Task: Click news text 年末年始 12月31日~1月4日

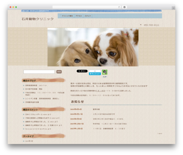Action: (110, 124)
